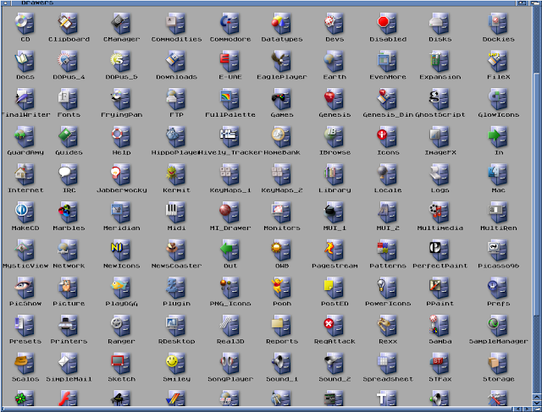
Task: Open the Out drawer with green arrow
Action: (230, 250)
